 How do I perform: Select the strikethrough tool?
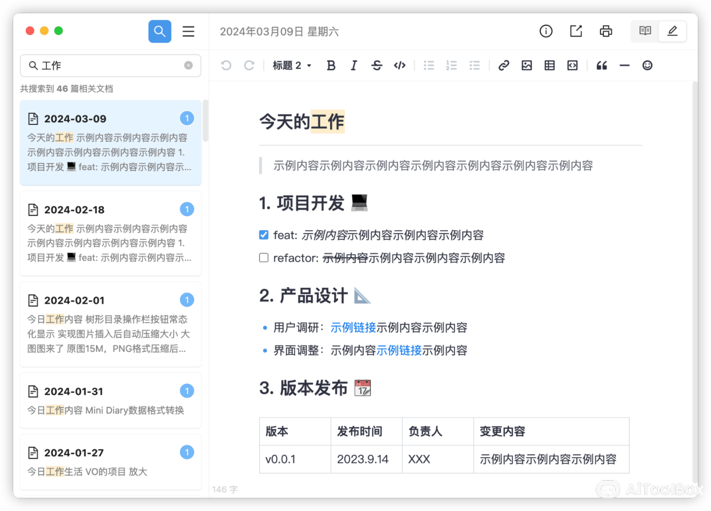[376, 65]
